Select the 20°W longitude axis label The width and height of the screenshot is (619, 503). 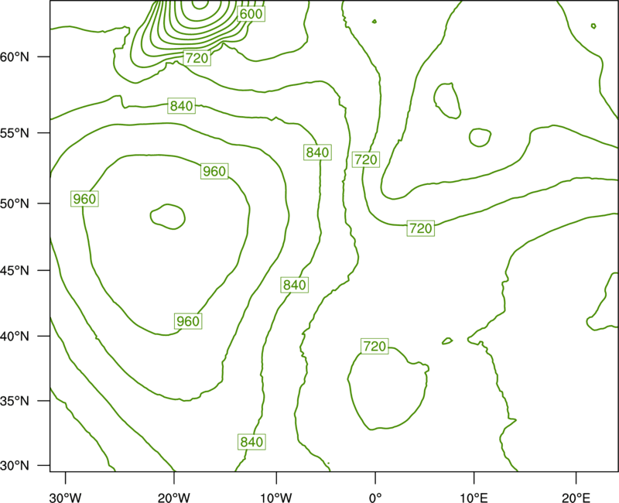(174, 498)
